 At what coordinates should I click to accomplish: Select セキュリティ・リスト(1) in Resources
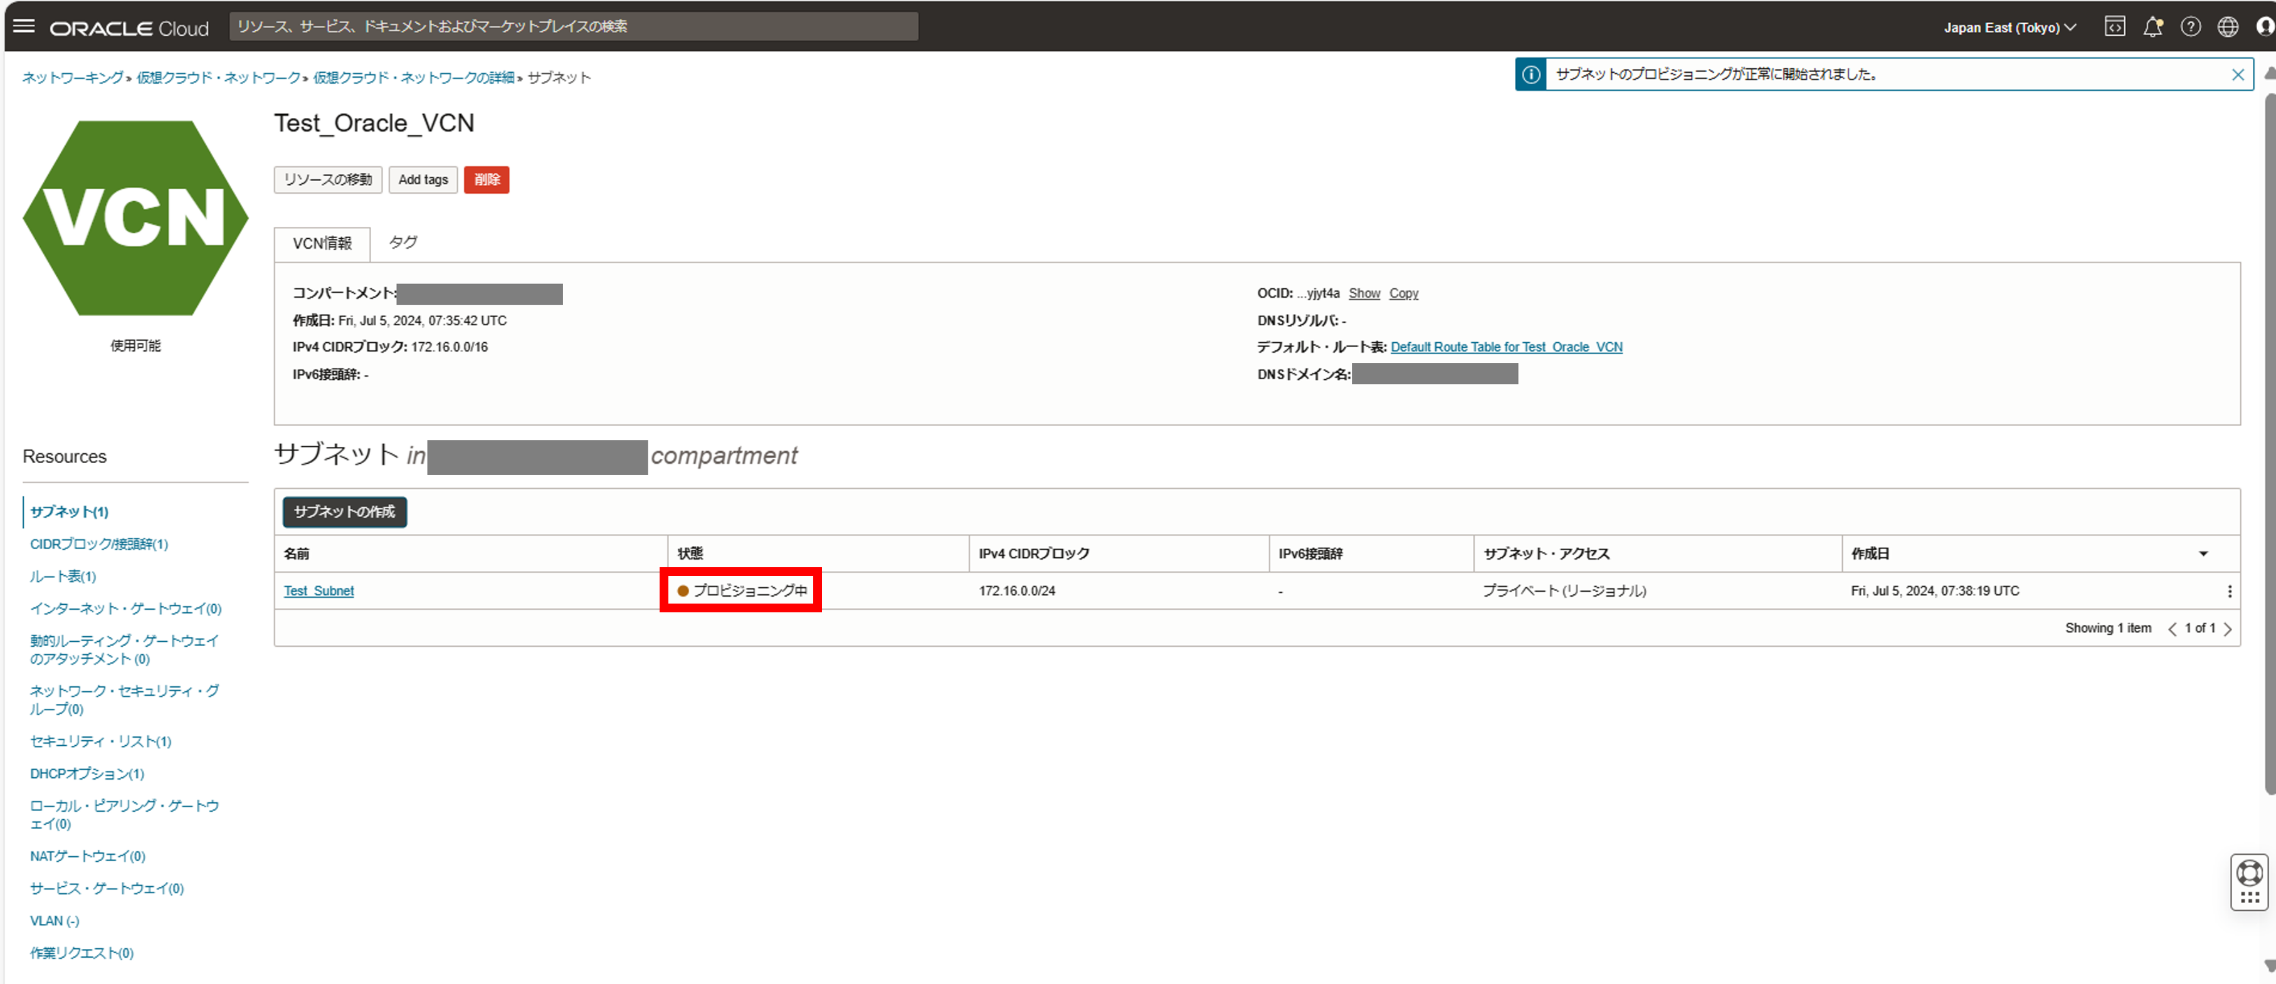coord(101,742)
